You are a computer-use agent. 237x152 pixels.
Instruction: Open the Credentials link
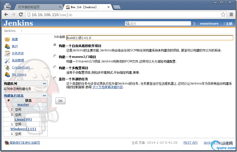coord(21,67)
